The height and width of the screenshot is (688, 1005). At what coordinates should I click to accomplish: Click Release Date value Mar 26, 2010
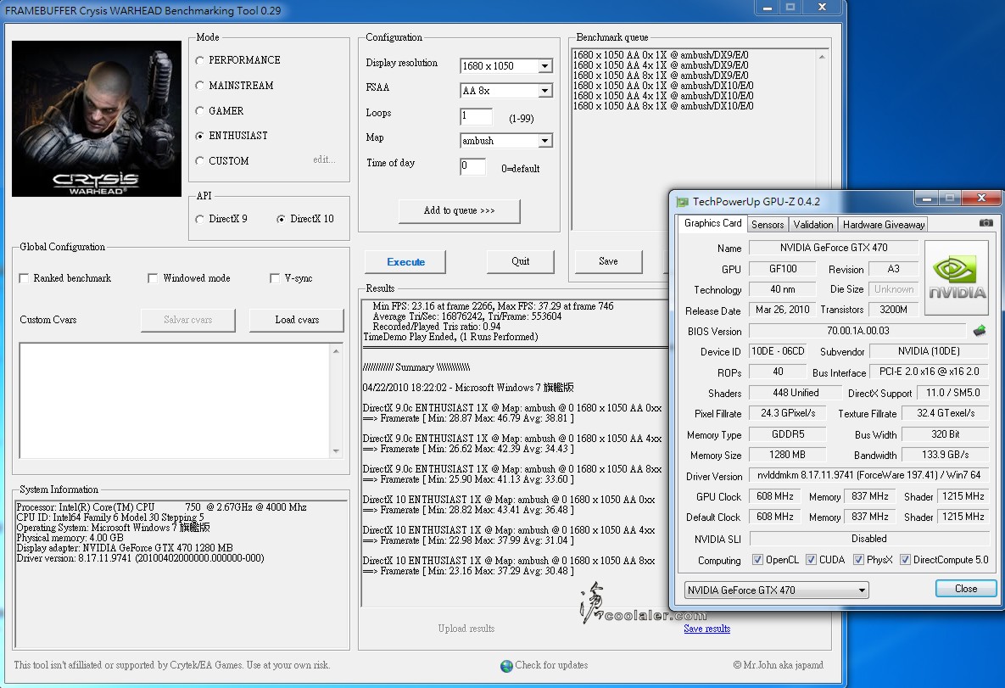[782, 310]
